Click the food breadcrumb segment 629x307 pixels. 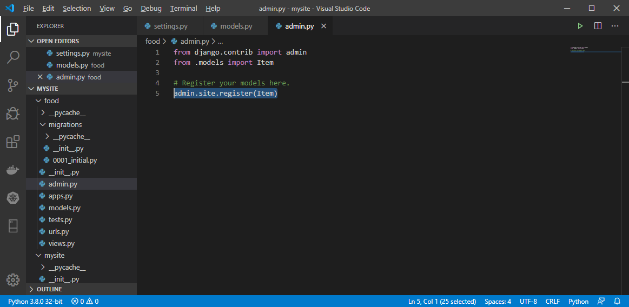[153, 41]
